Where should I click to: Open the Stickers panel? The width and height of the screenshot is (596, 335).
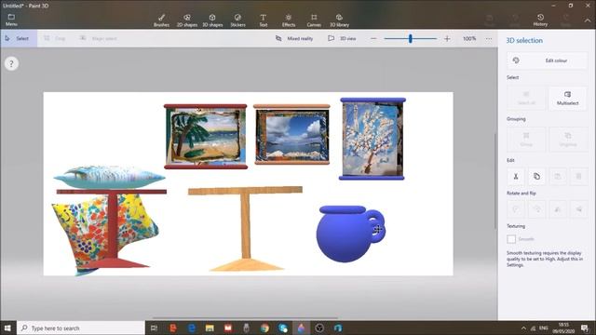238,20
